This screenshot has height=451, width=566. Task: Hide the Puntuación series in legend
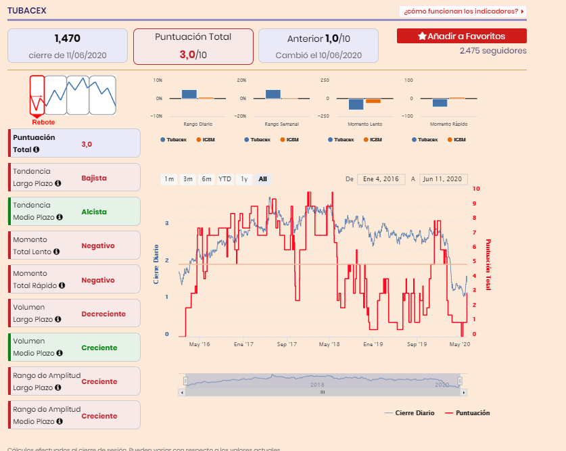(467, 412)
